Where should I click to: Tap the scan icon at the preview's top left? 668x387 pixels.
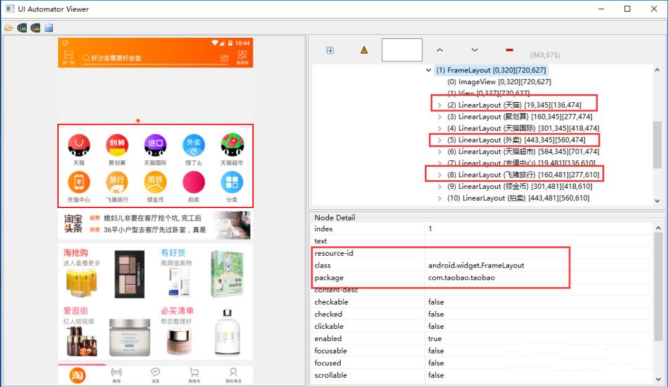(69, 57)
